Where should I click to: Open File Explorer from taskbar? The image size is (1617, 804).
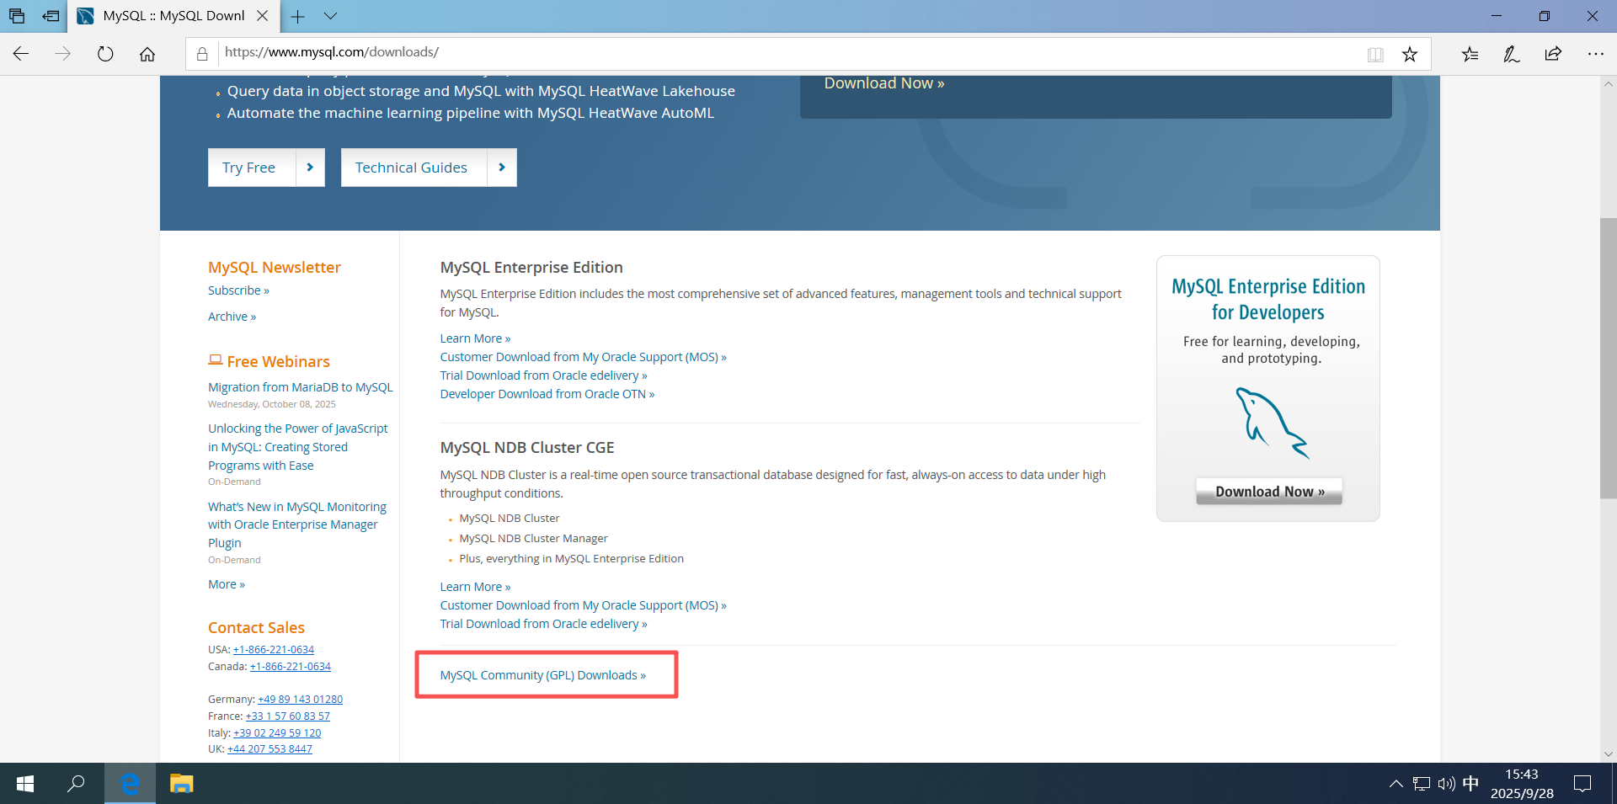[x=182, y=784]
